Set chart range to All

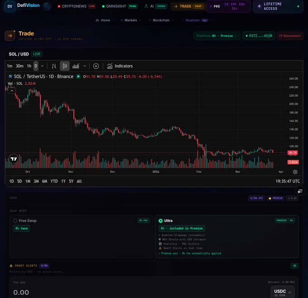pyautogui.click(x=79, y=181)
